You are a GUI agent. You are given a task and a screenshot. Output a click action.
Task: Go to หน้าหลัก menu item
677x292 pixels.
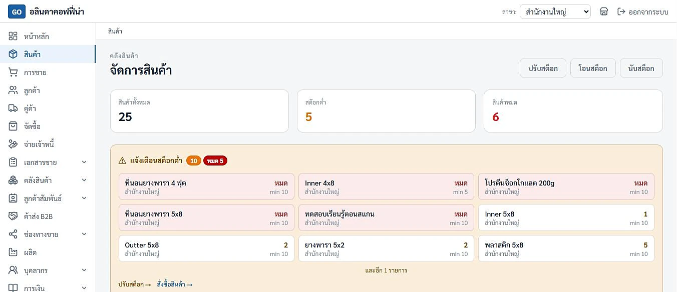click(48, 36)
